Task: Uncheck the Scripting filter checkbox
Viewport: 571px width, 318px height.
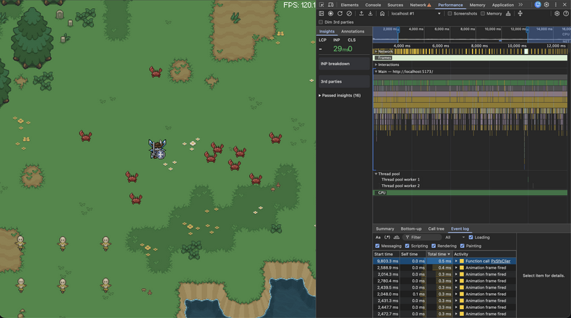Action: coord(407,246)
